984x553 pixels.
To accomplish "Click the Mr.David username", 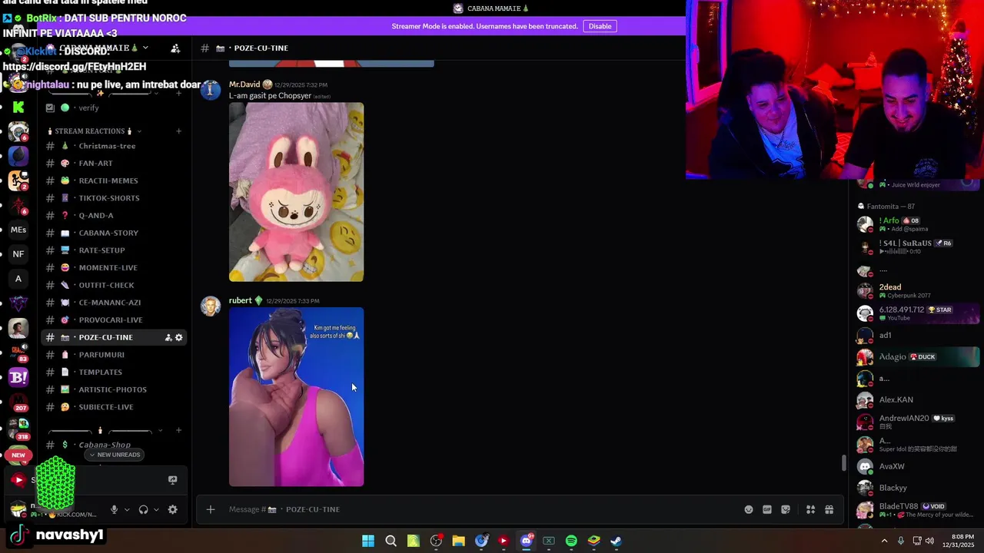I will click(x=244, y=84).
